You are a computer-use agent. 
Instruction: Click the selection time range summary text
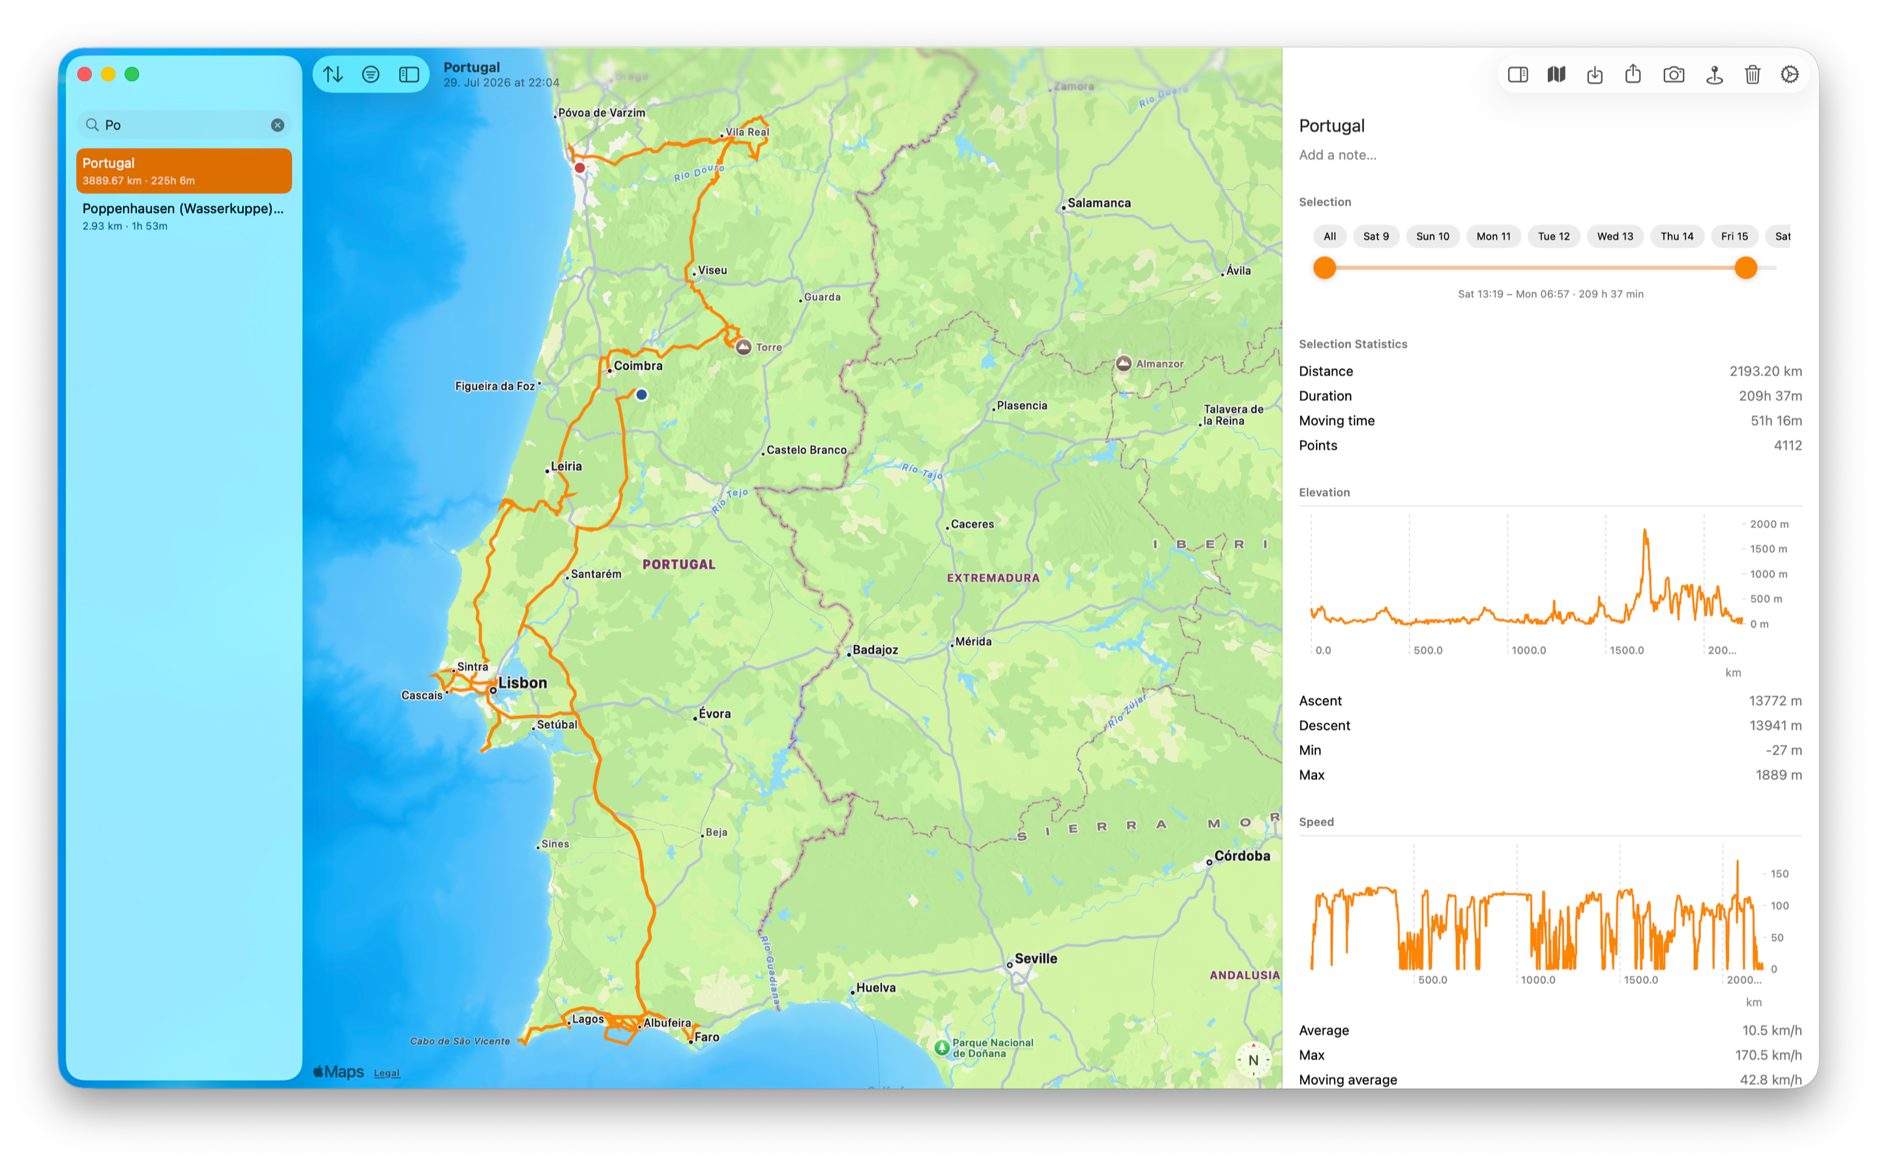click(1550, 294)
